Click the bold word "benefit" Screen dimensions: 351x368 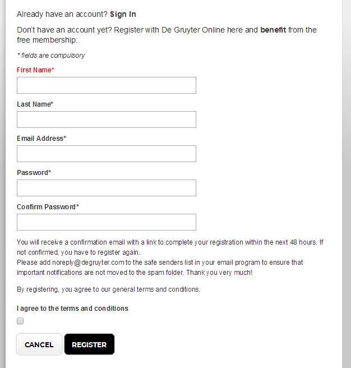pyautogui.click(x=273, y=30)
